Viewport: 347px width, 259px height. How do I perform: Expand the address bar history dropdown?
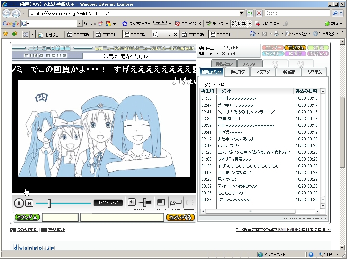pyautogui.click(x=242, y=13)
